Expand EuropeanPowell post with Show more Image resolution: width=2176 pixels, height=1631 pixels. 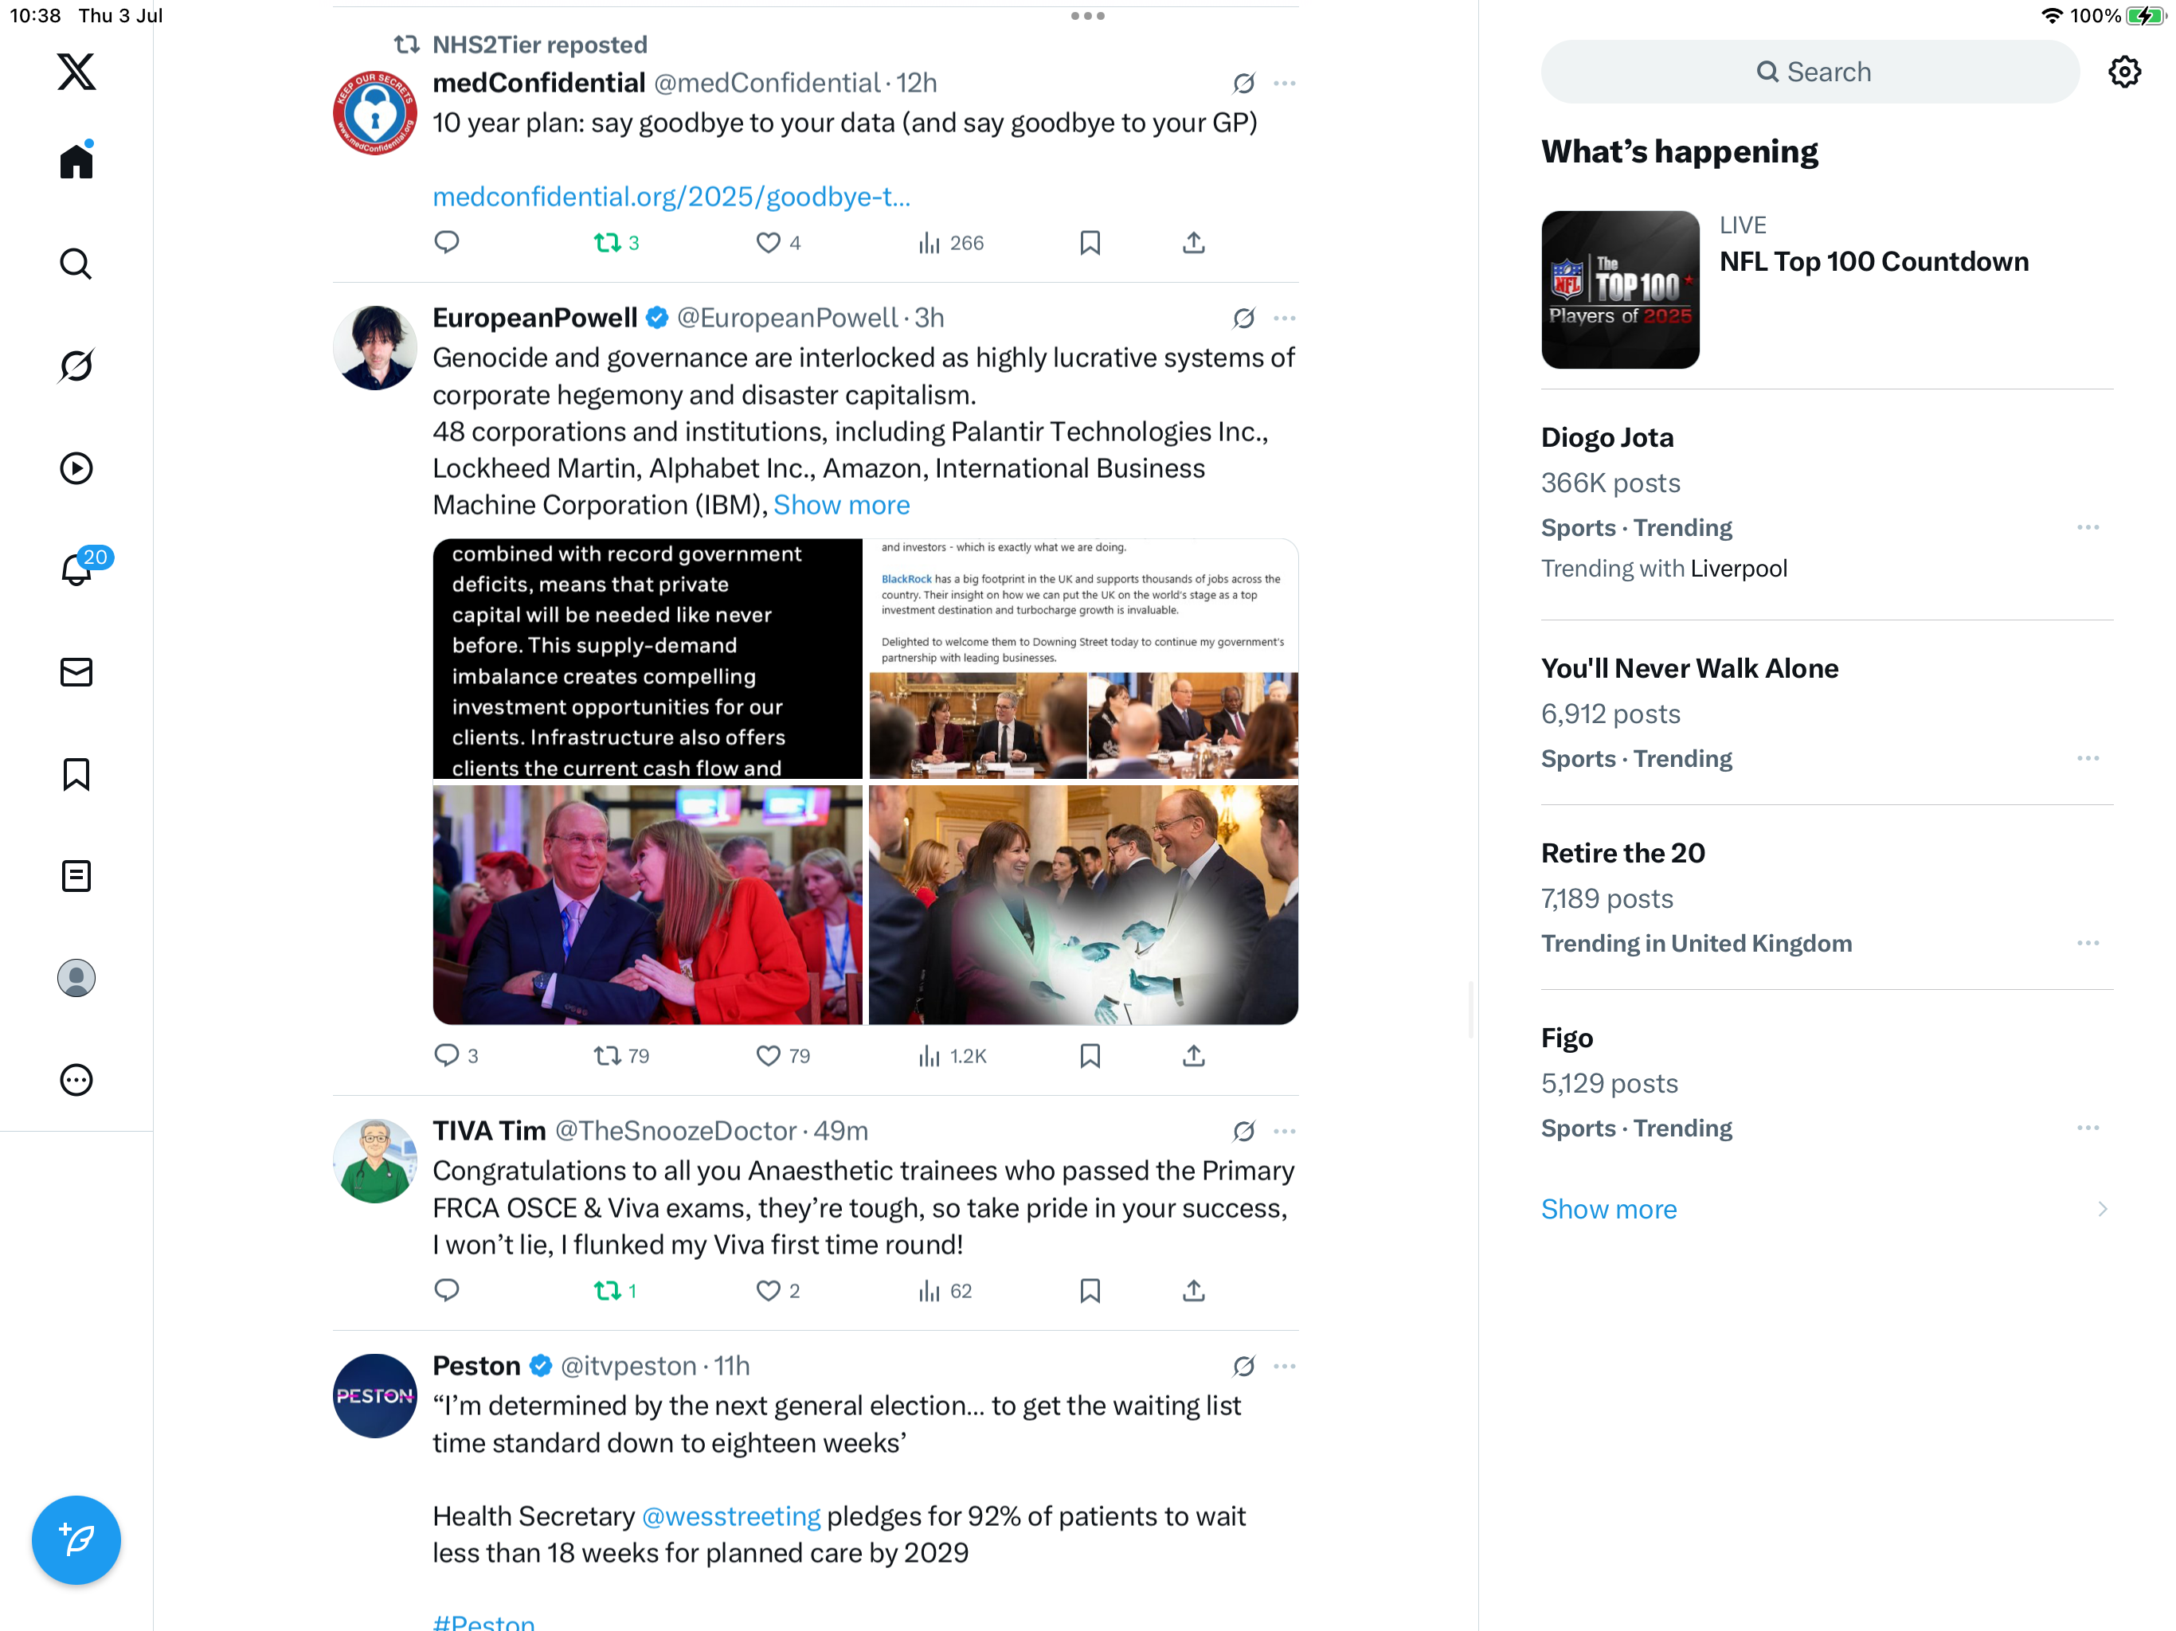[841, 505]
